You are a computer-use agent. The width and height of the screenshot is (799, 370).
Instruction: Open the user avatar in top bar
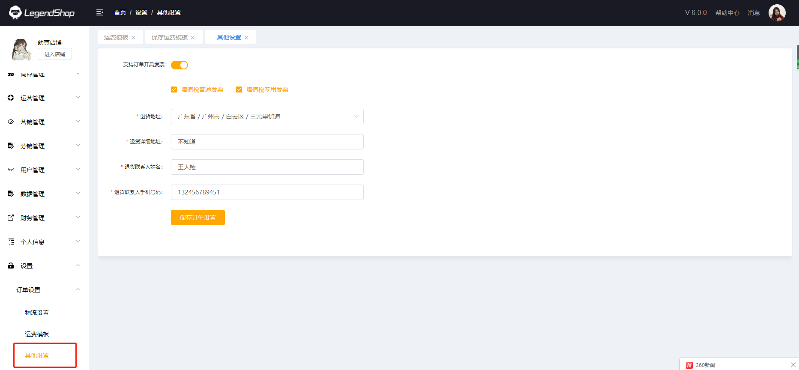coord(777,13)
